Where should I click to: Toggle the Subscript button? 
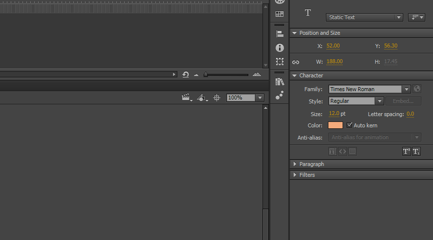pyautogui.click(x=416, y=151)
